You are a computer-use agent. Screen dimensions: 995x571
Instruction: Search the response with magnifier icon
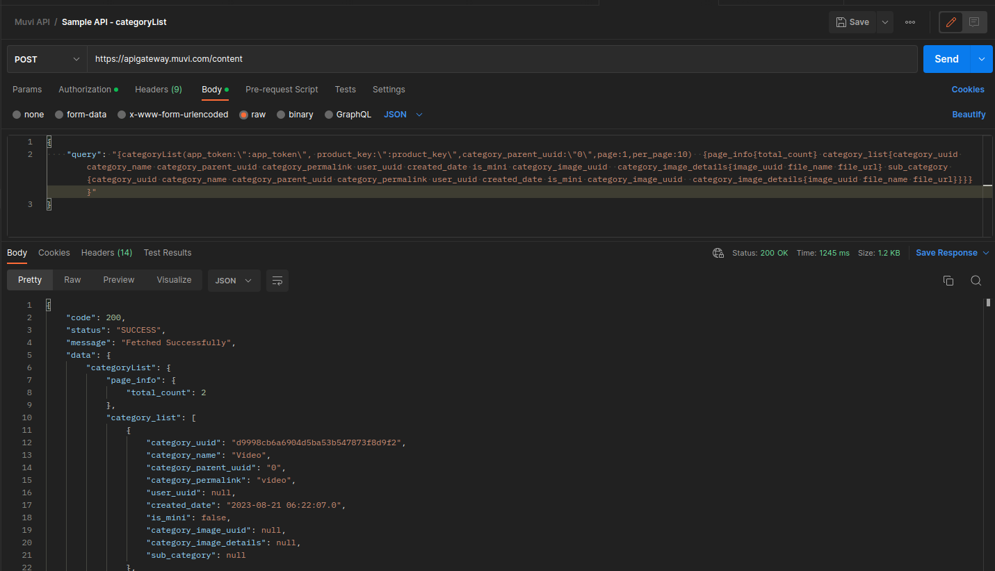[x=976, y=281]
